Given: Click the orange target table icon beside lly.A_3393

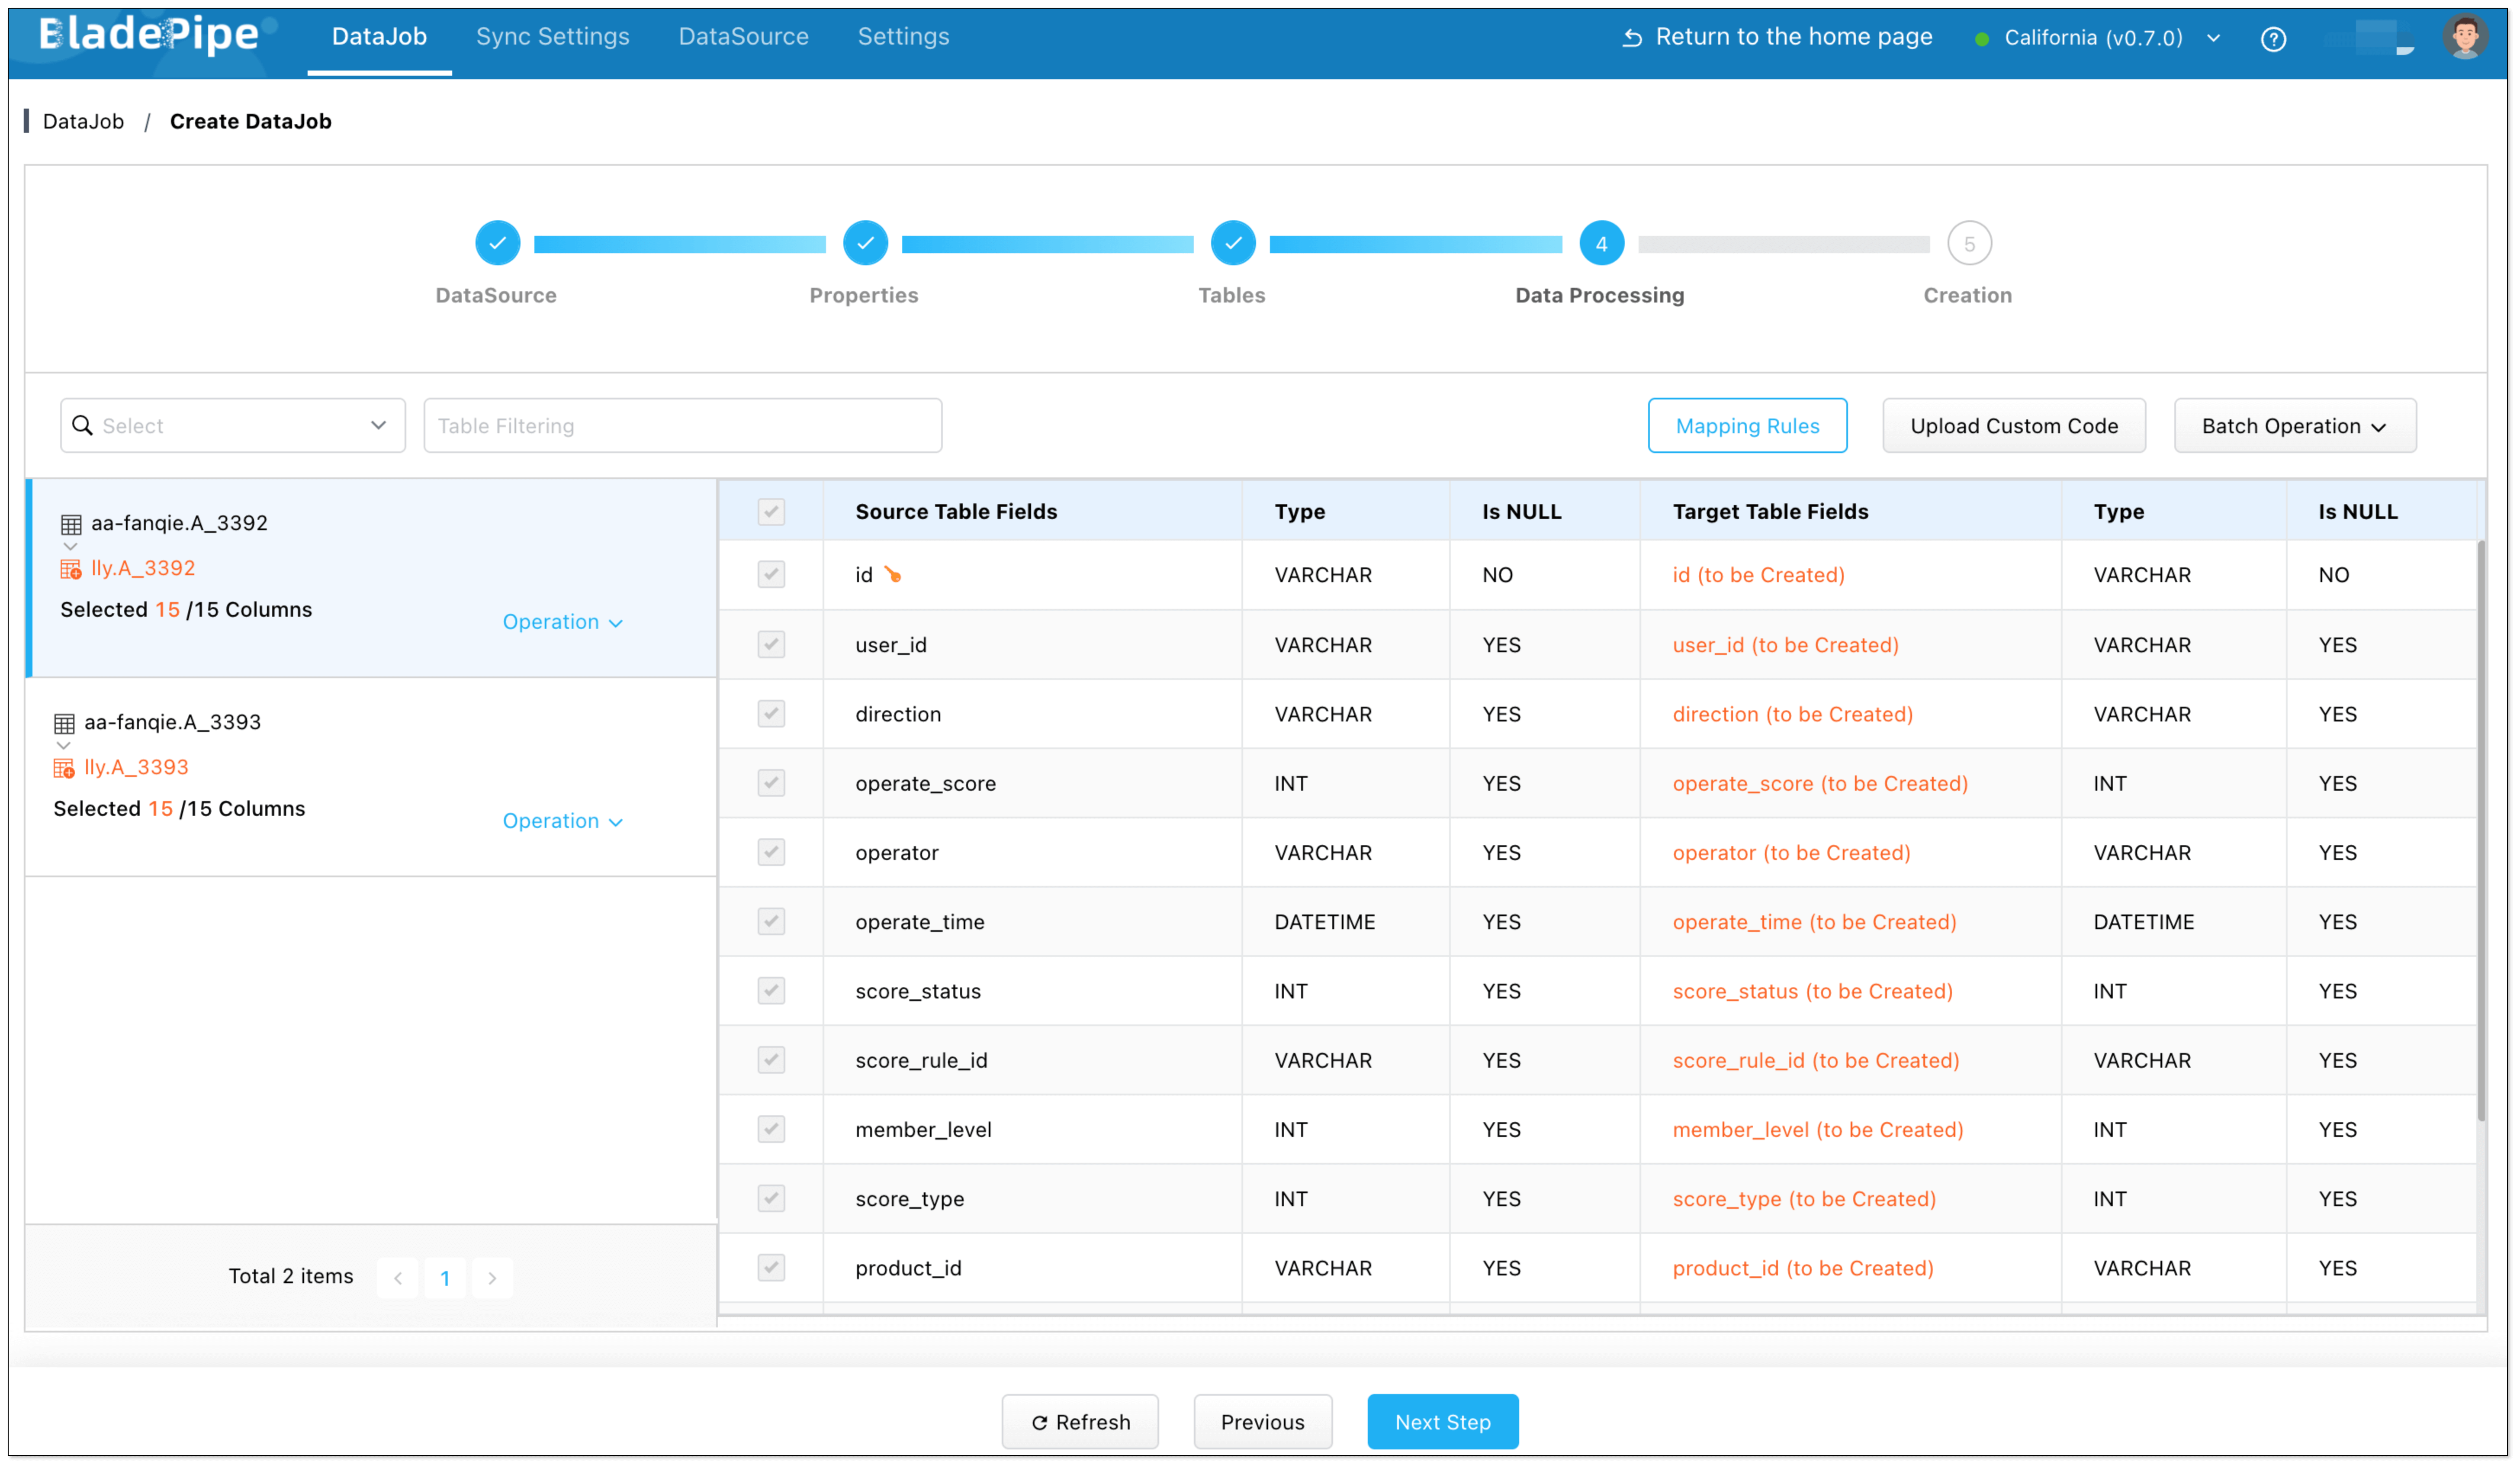Looking at the screenshot, I should [x=64, y=768].
